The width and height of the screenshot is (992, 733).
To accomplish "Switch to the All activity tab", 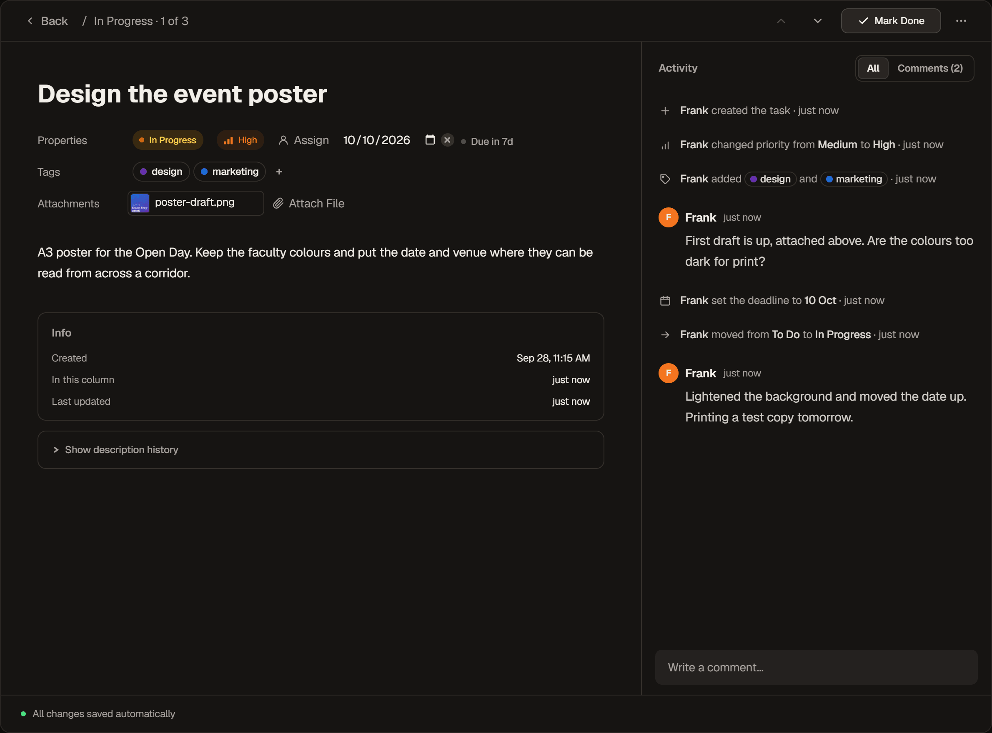I will pyautogui.click(x=873, y=68).
